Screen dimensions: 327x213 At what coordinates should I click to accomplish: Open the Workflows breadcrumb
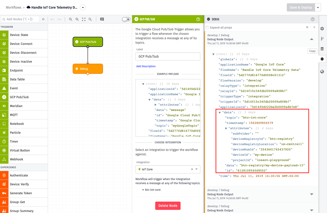(x=13, y=7)
